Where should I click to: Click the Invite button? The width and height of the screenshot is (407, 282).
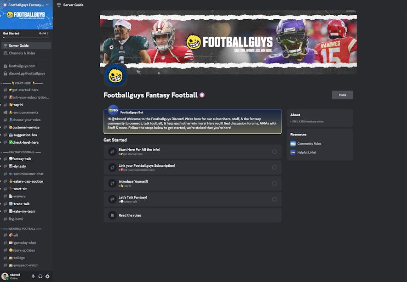(x=342, y=95)
